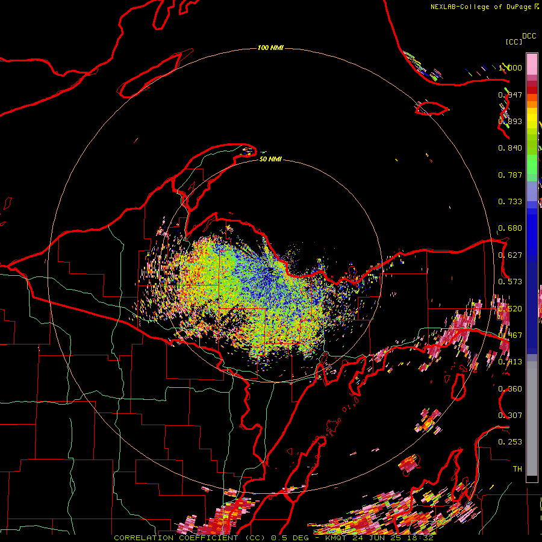Click the 0.627 scale value

coord(510,255)
